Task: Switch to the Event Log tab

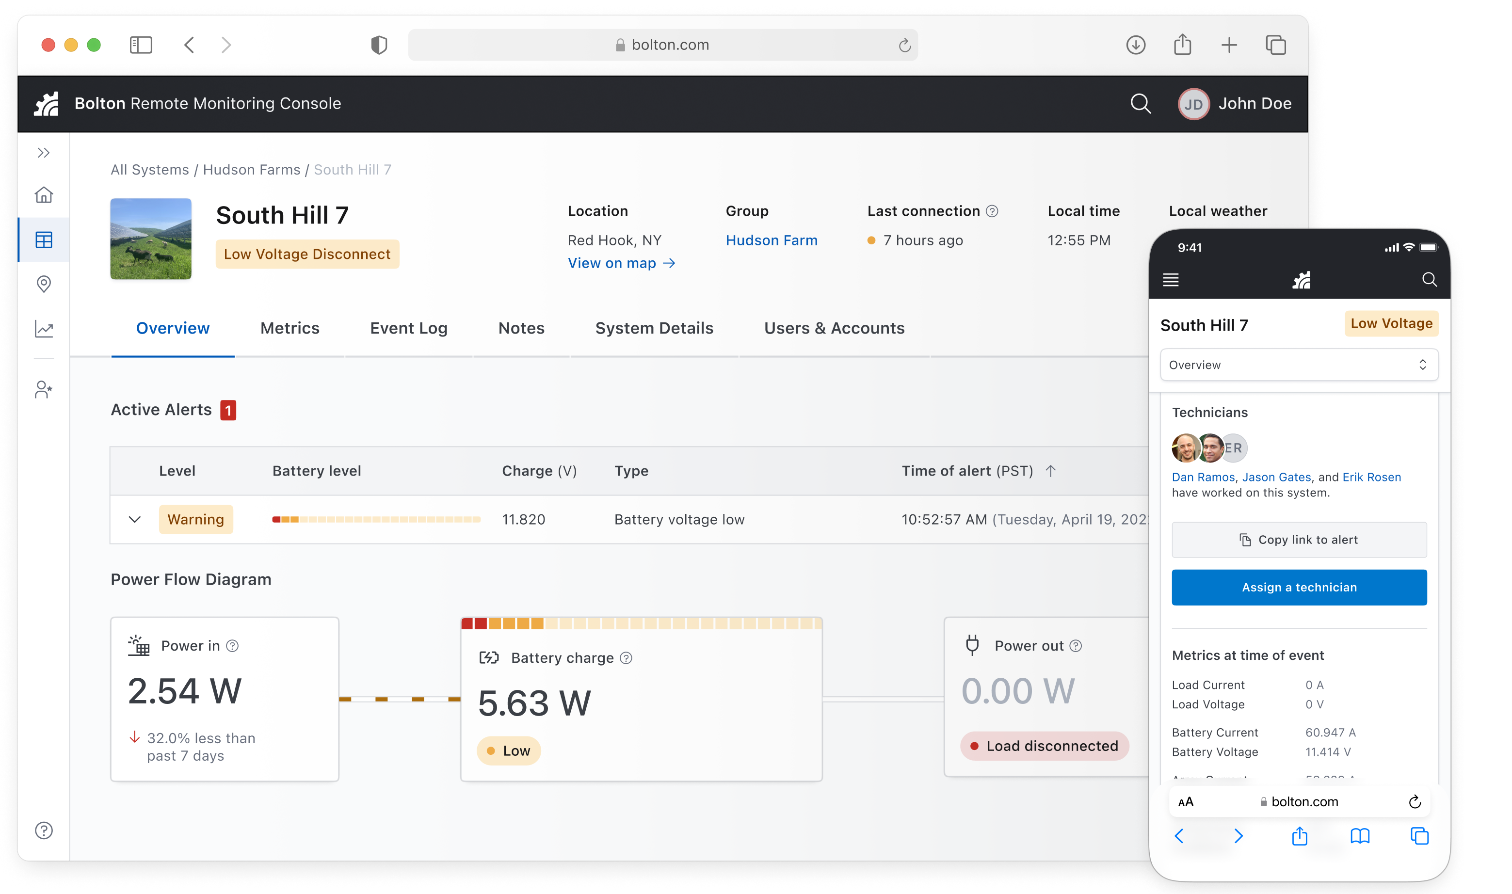Action: click(408, 328)
